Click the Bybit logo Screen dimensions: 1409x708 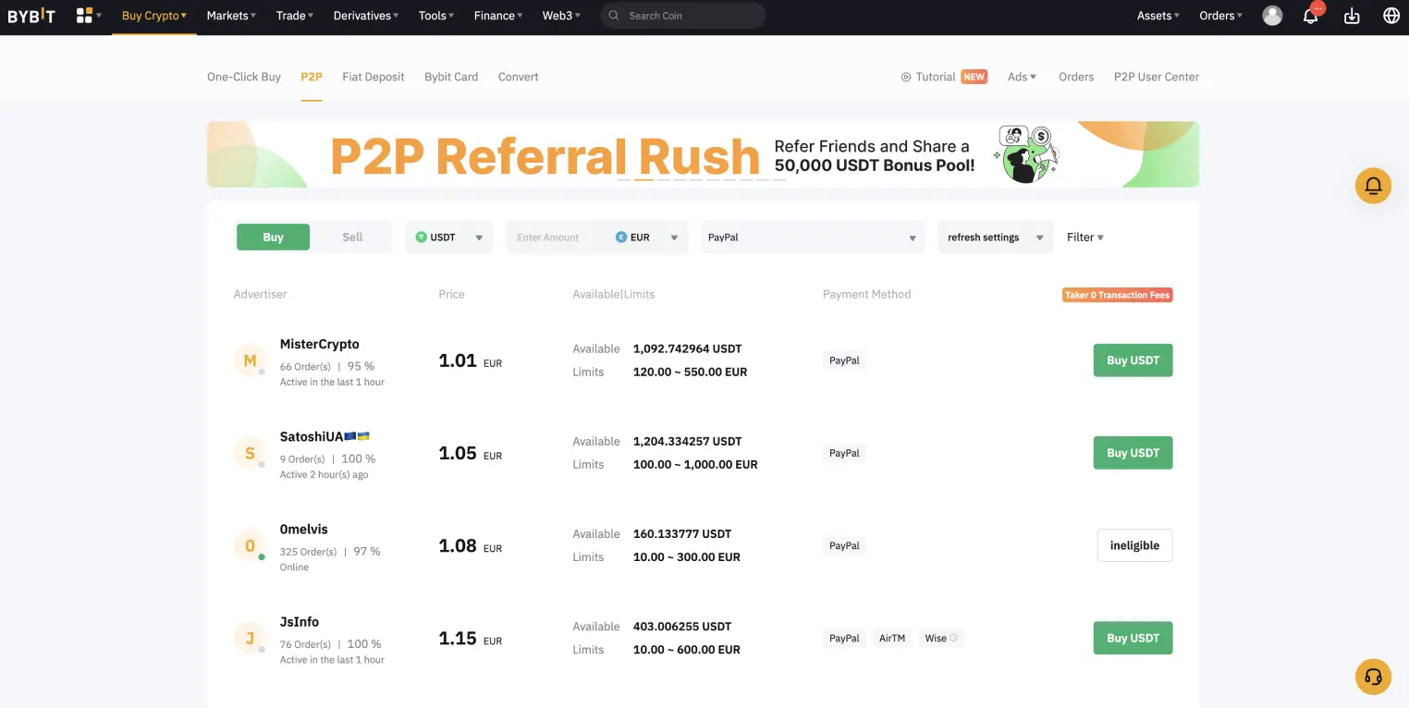pyautogui.click(x=31, y=16)
